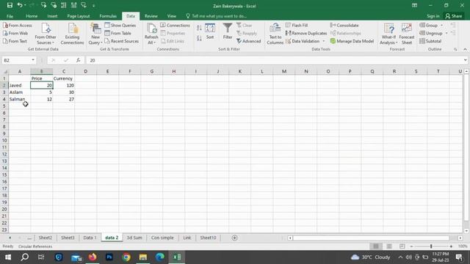The width and height of the screenshot is (470, 264).
Task: Open Recent Sources list
Action: click(x=121, y=41)
